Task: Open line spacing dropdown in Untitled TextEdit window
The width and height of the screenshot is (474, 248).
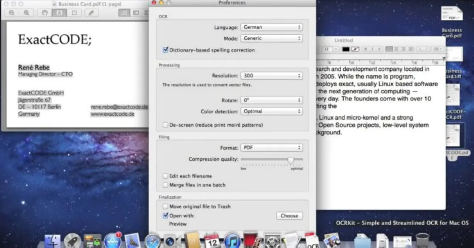Action: click(423, 49)
